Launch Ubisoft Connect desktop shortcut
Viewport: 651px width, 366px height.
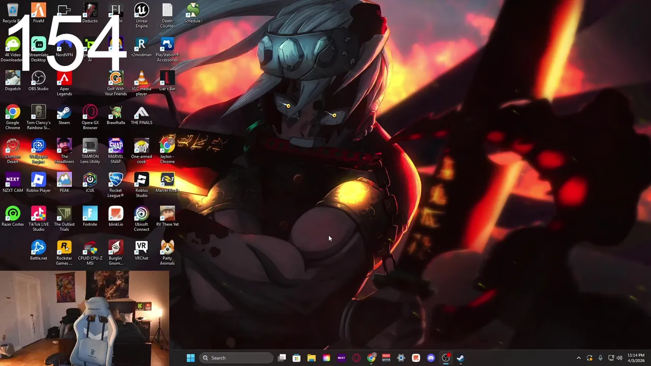pos(141,219)
